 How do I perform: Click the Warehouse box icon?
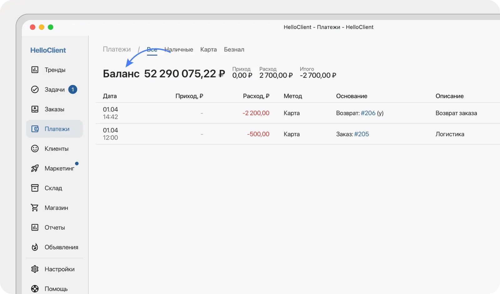[x=35, y=188]
